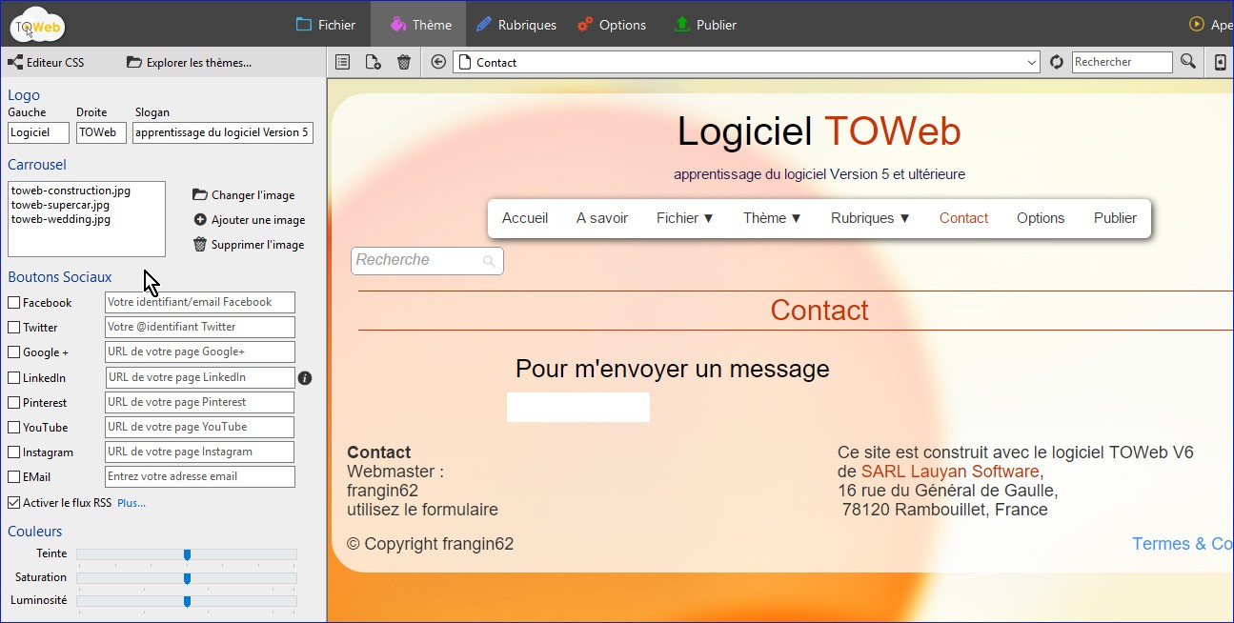Expand Rubriques ▼ in site navigation
The height and width of the screenshot is (623, 1234).
point(870,218)
